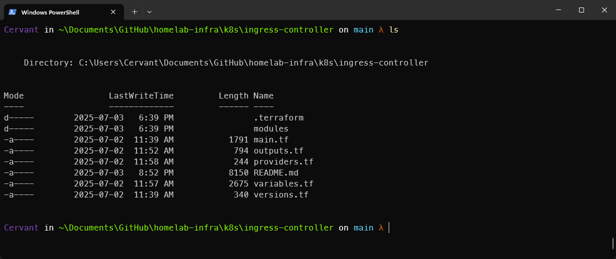Click the vertical scrollbar thumb

(613, 243)
